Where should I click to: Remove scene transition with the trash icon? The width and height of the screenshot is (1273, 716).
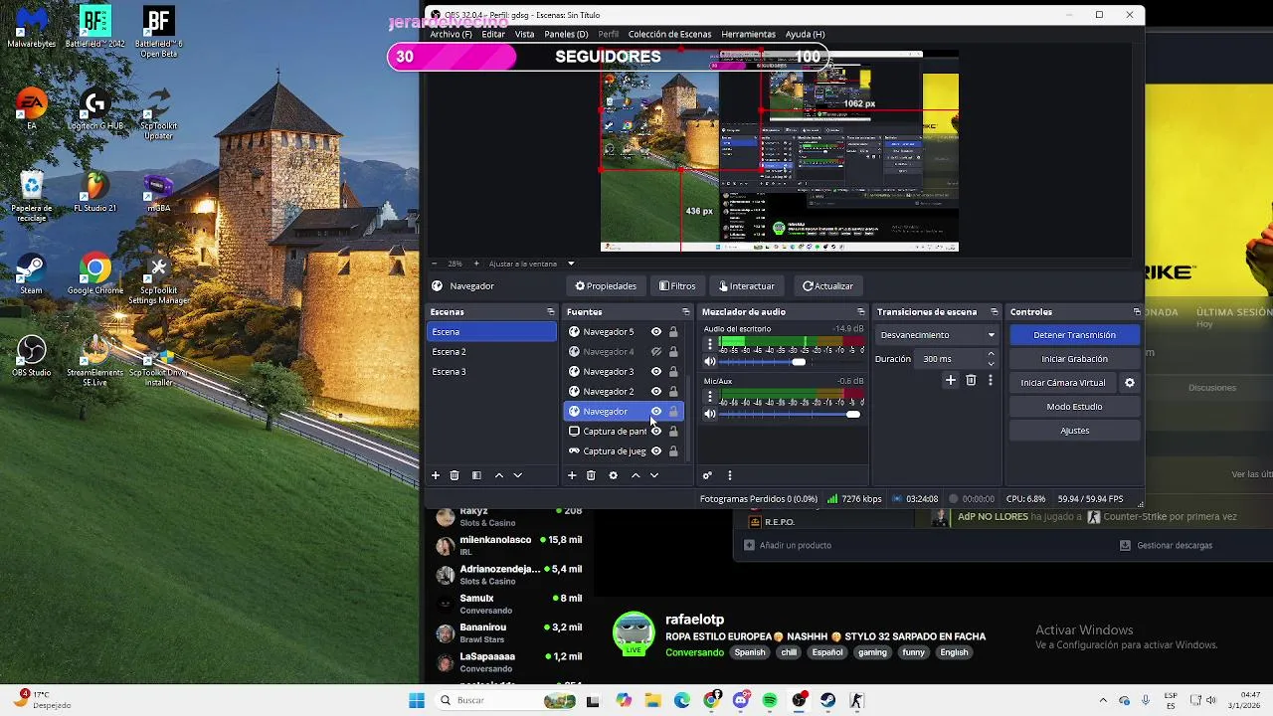click(971, 380)
